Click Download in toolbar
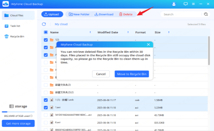Viewport: 214px width, 131px height. click(104, 14)
